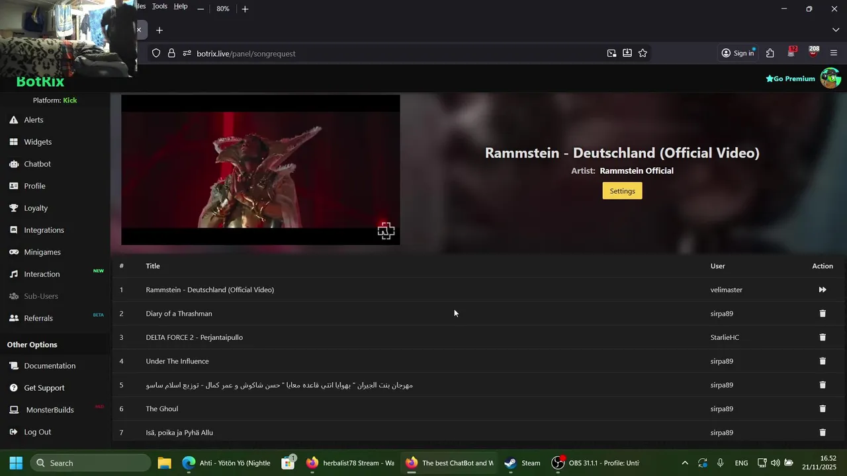Delete Isä, poika ja Pyhä Allu request
The image size is (847, 476).
(823, 432)
